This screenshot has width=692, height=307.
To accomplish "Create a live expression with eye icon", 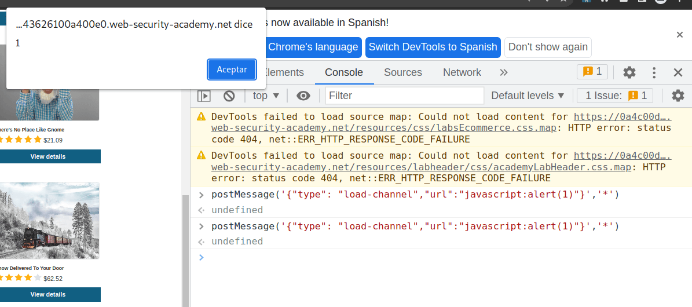I will (x=303, y=96).
